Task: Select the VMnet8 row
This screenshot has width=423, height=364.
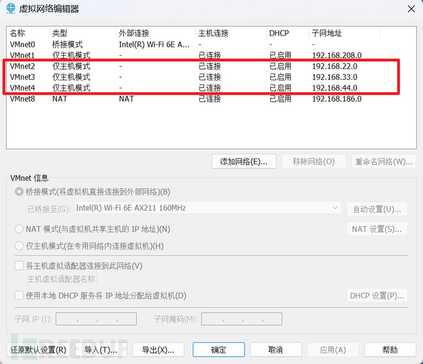Action: (211, 99)
